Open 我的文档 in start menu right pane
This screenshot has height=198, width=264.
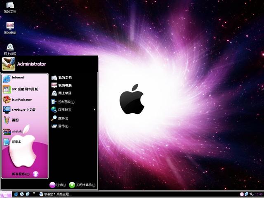coord(61,78)
